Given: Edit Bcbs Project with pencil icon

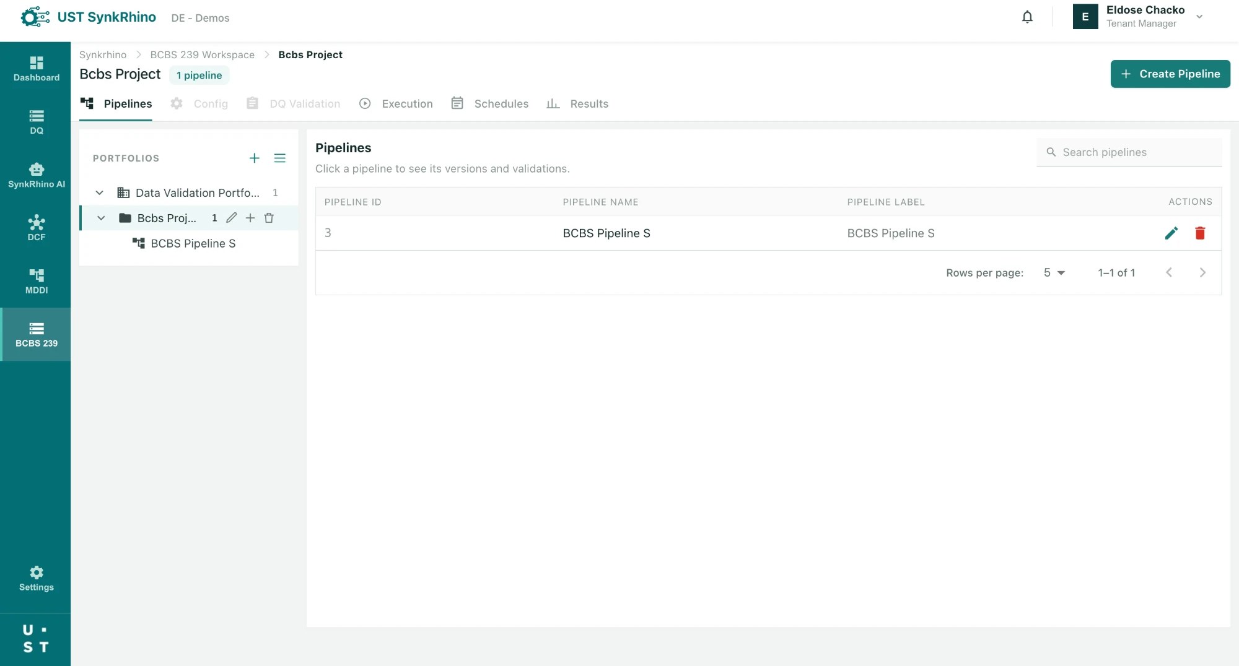Looking at the screenshot, I should (x=232, y=218).
